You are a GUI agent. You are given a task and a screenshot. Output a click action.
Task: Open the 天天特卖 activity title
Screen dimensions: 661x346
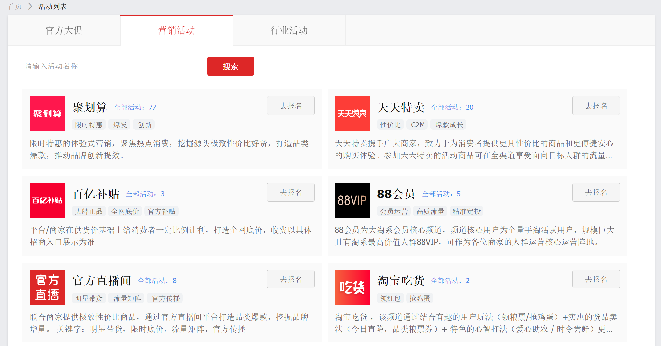pyautogui.click(x=401, y=107)
